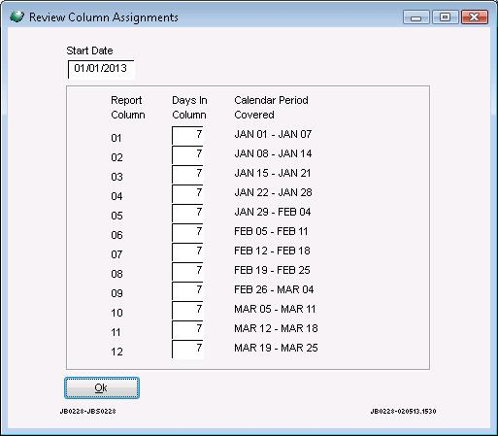Minimize the Review Column Assignments window
Screen dimensions: 498x436
click(416, 17)
